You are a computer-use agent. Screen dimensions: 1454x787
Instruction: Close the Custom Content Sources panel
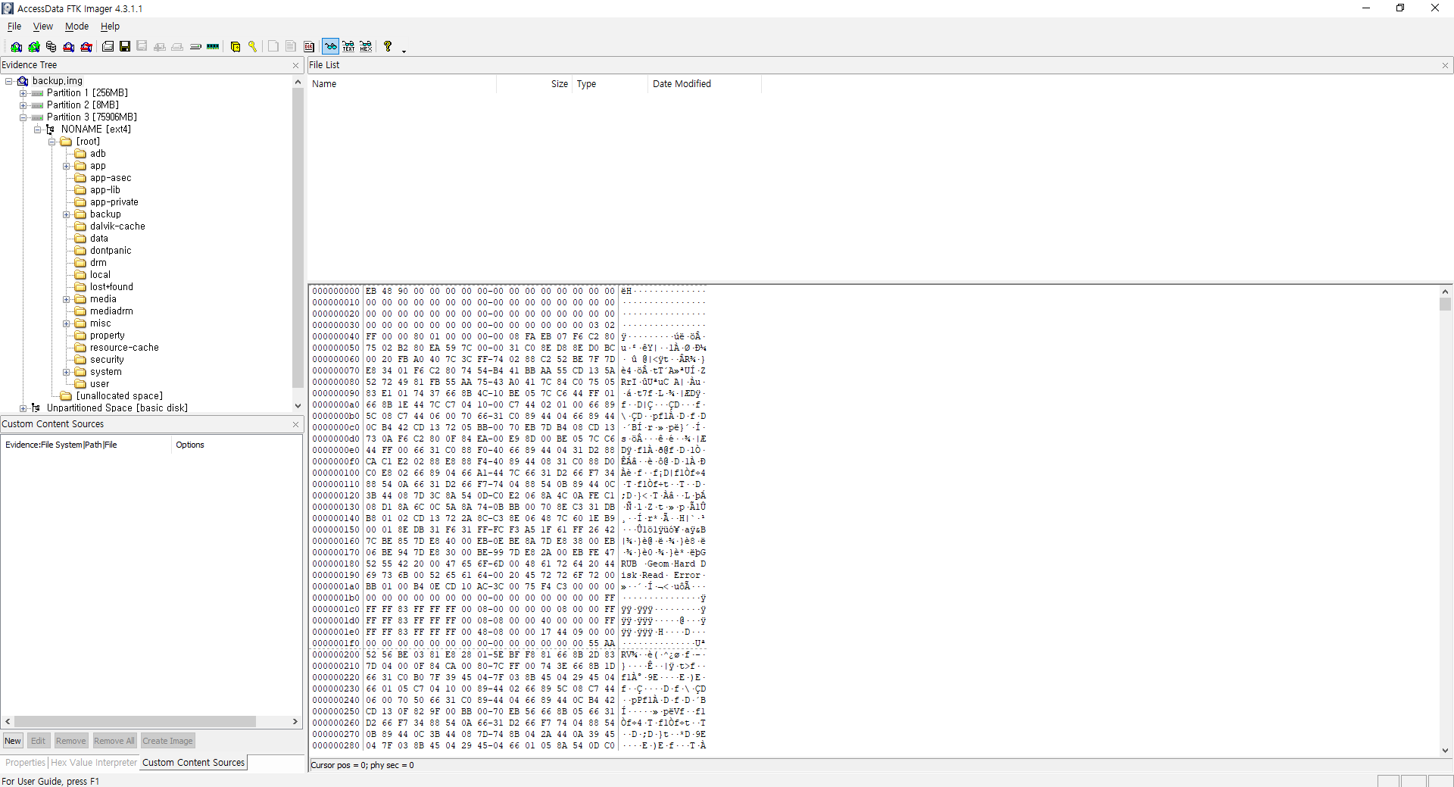295,425
